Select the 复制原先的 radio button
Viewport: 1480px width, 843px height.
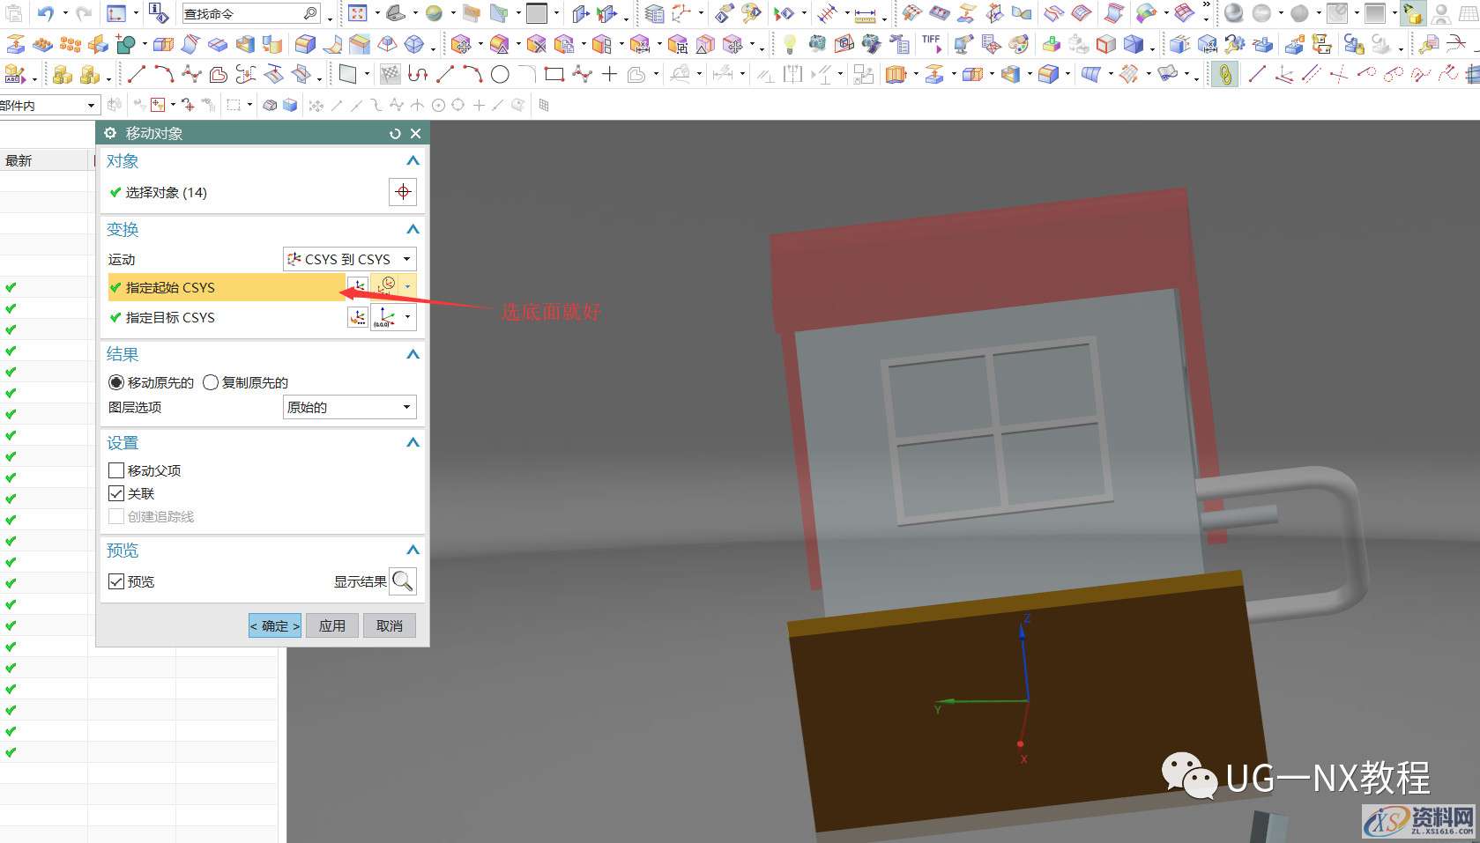click(x=211, y=382)
